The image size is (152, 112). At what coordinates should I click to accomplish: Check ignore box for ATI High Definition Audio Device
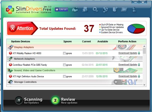(64, 76)
